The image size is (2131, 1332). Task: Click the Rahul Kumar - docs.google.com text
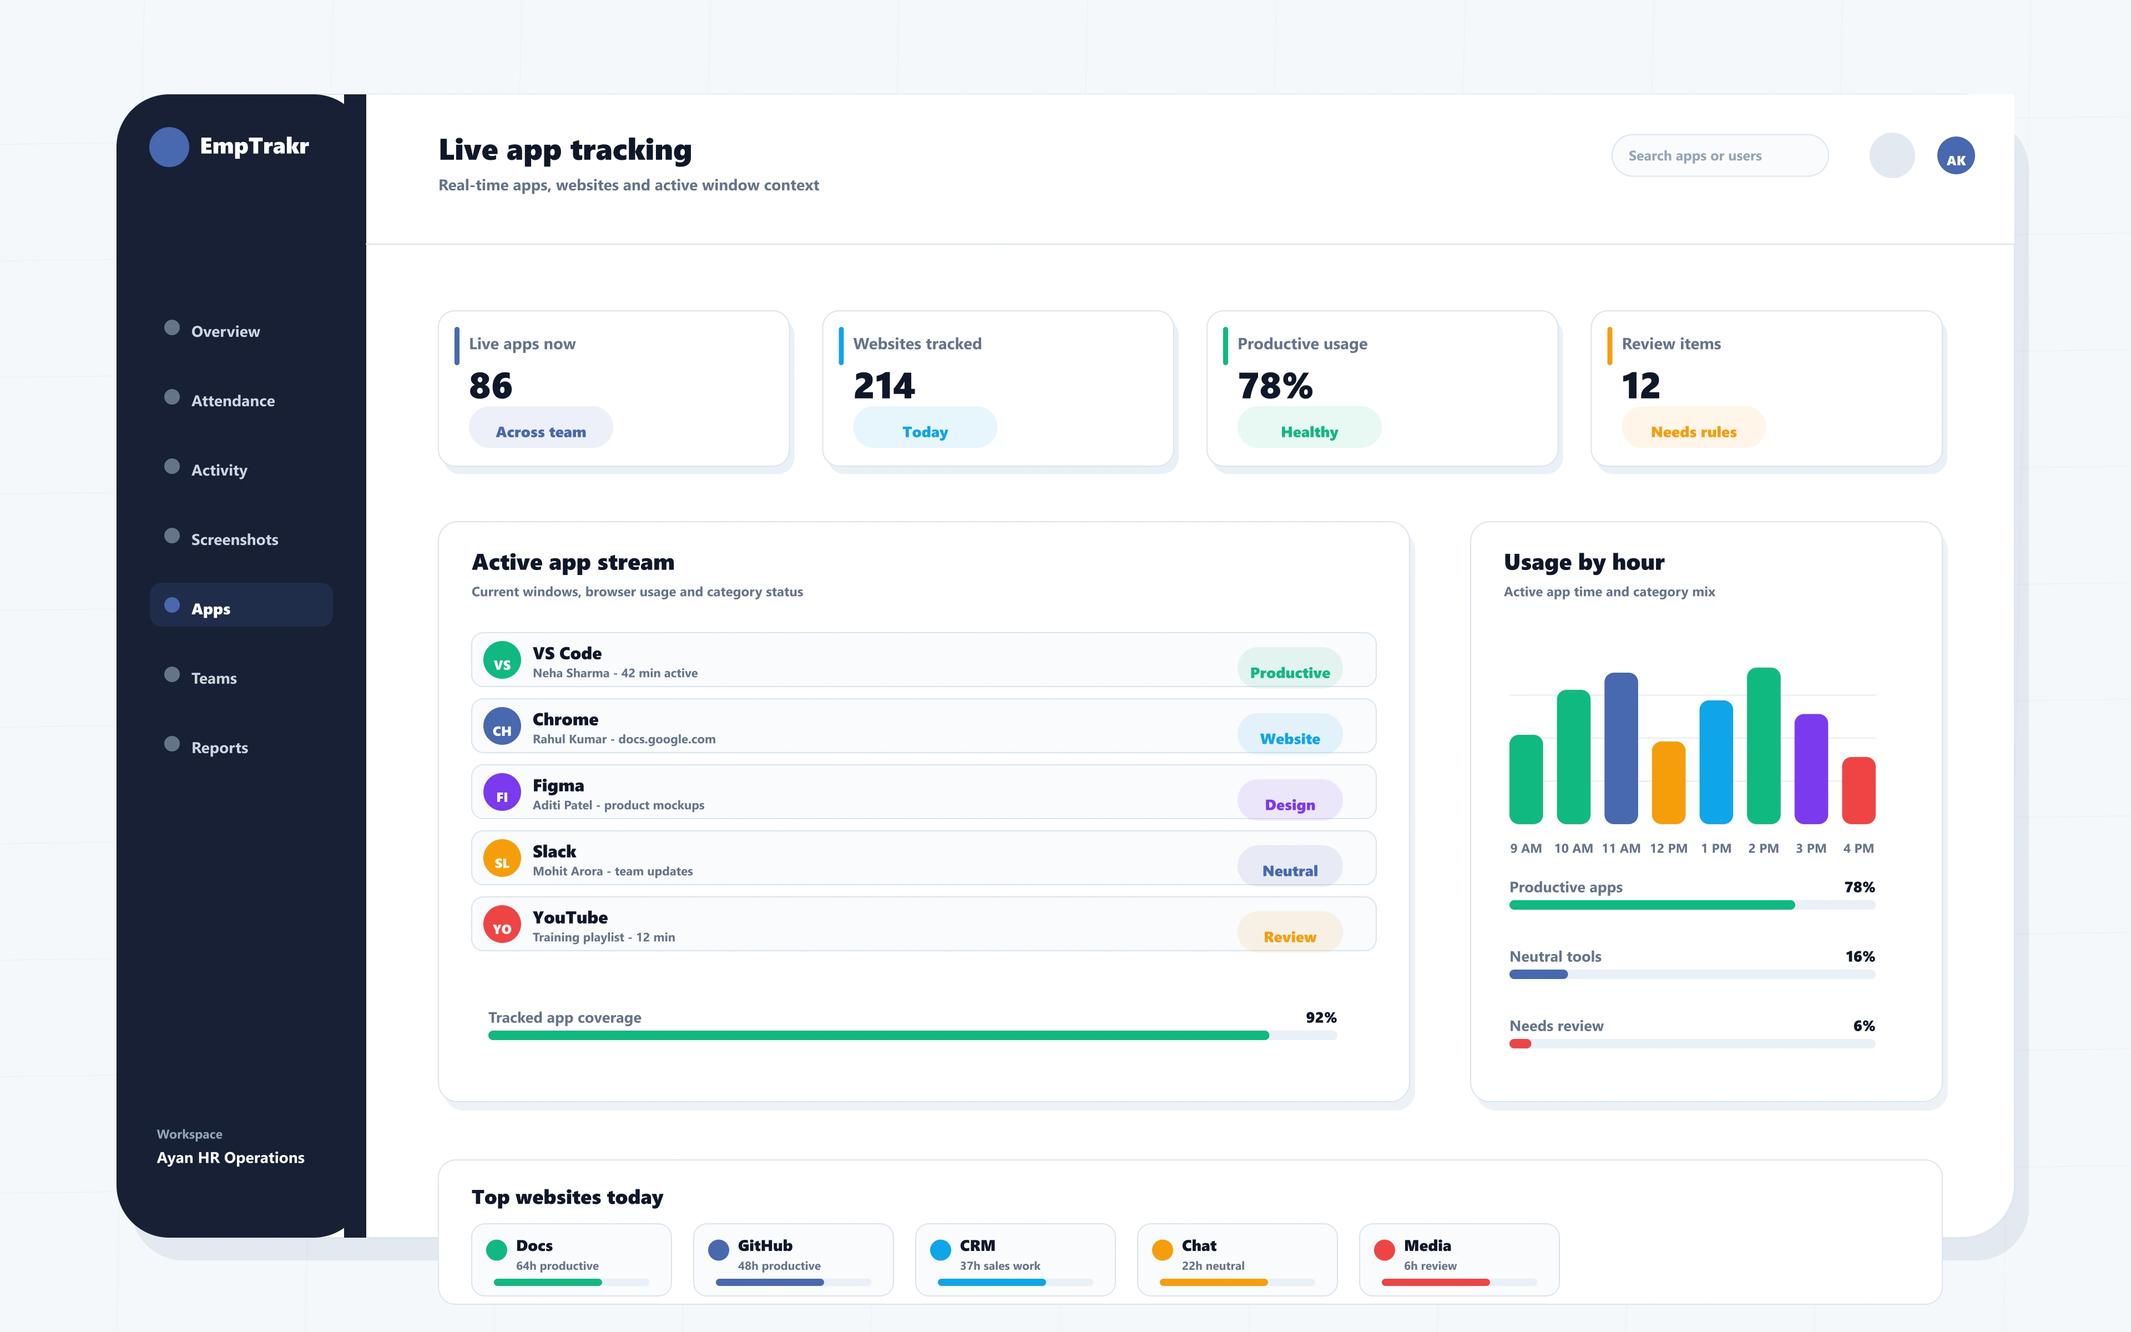click(x=623, y=739)
